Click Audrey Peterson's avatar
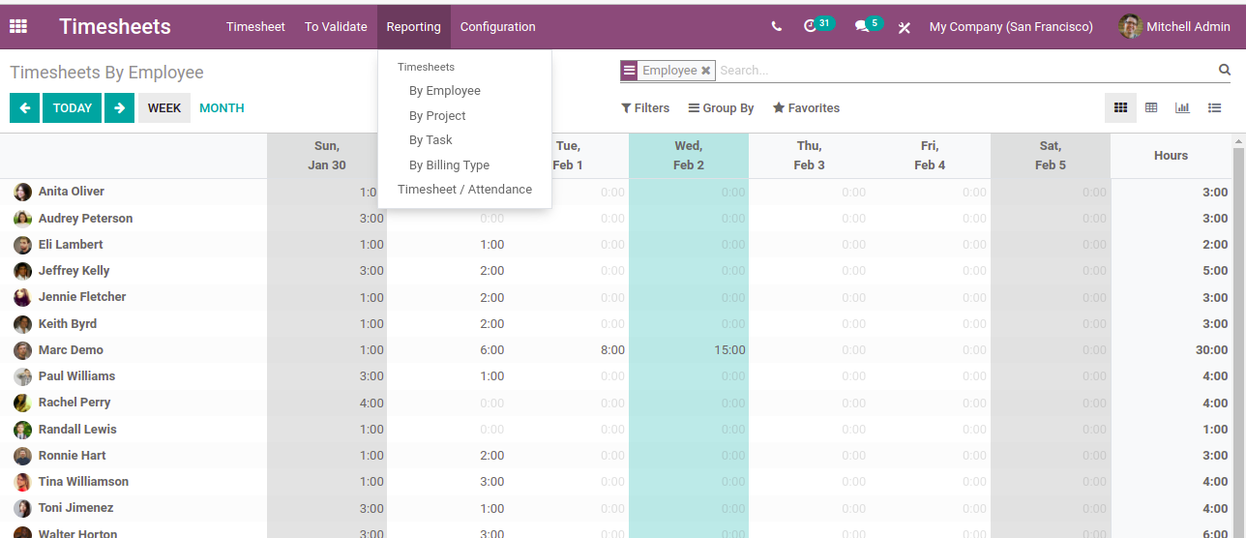 [x=22, y=219]
